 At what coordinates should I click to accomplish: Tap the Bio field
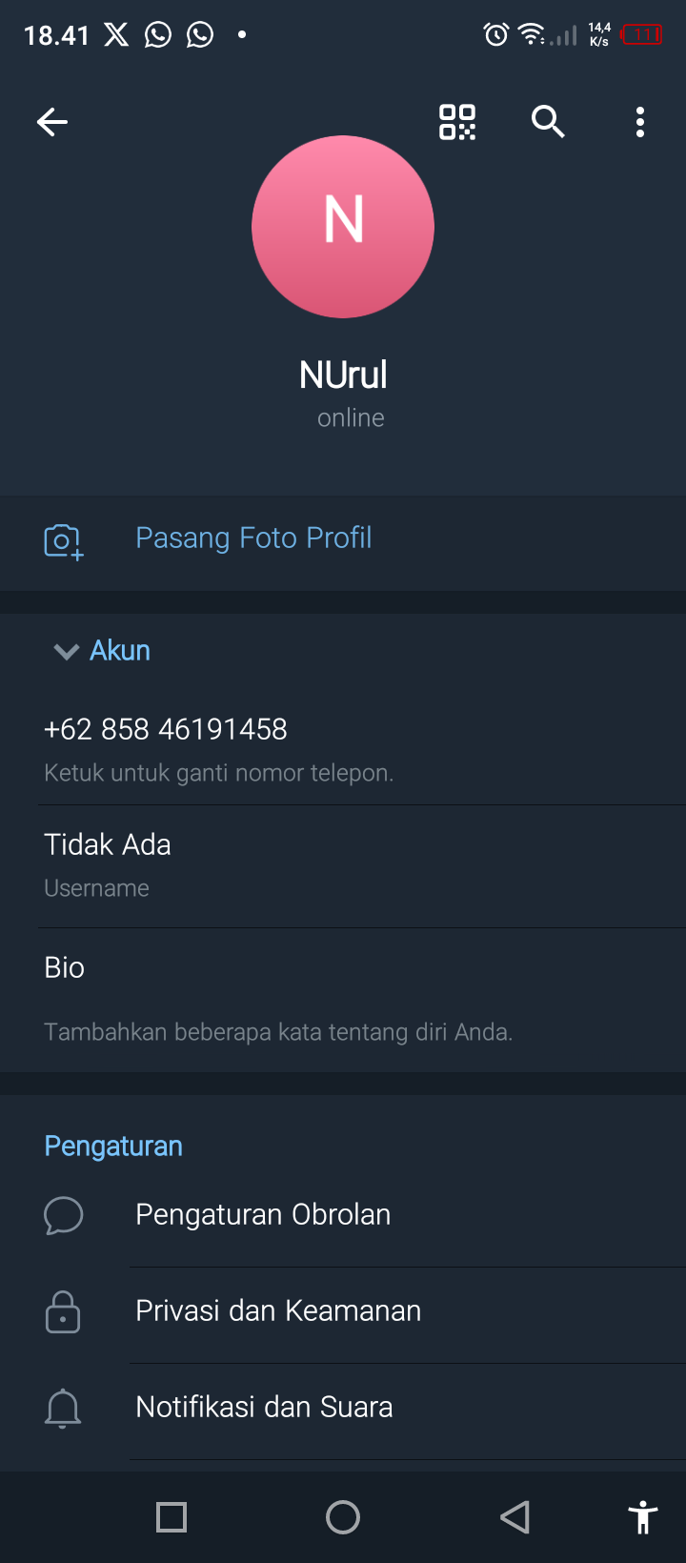click(65, 968)
